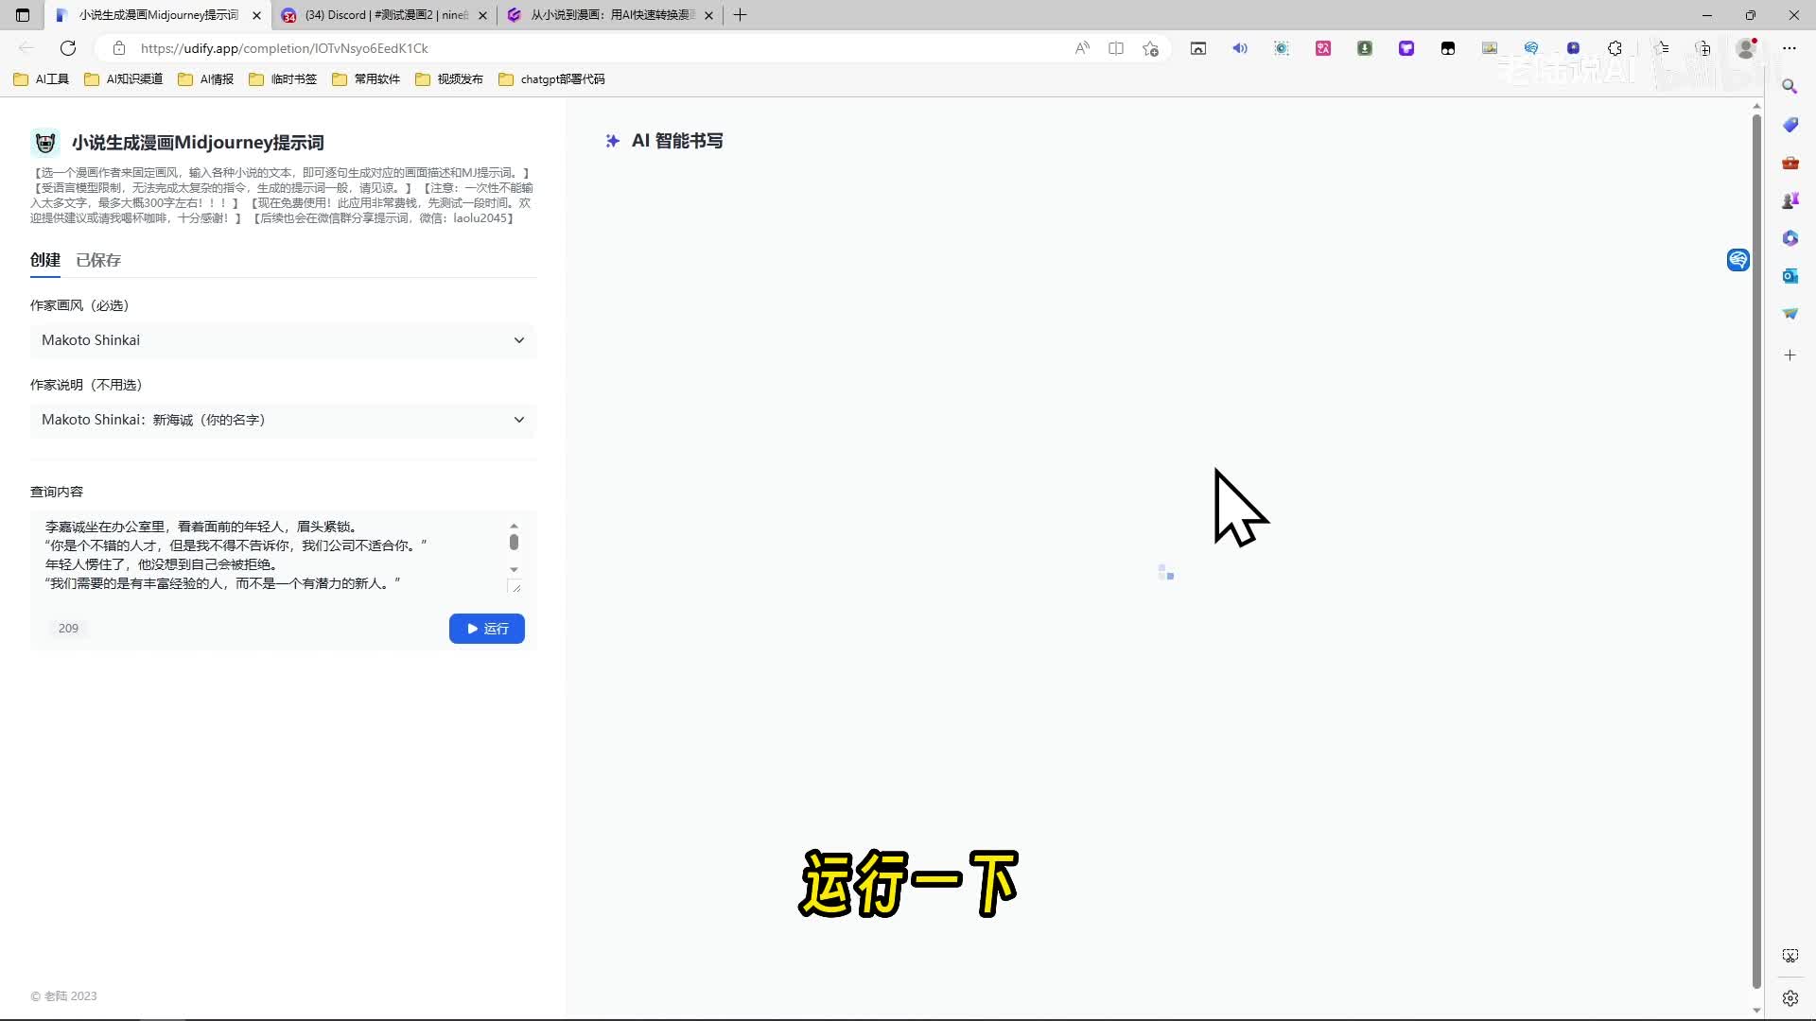Expand the Makoto Shinkai art style dropdown
Viewport: 1816px width, 1021px height.
tap(283, 340)
